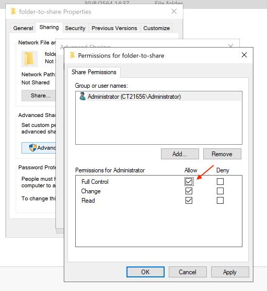Uncheck Allow for Full Control
Viewport: 267px width, 291px height.
[189, 181]
